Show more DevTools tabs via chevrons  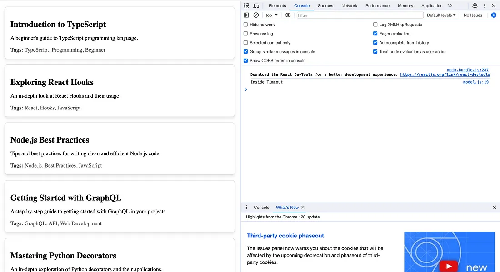point(450,6)
